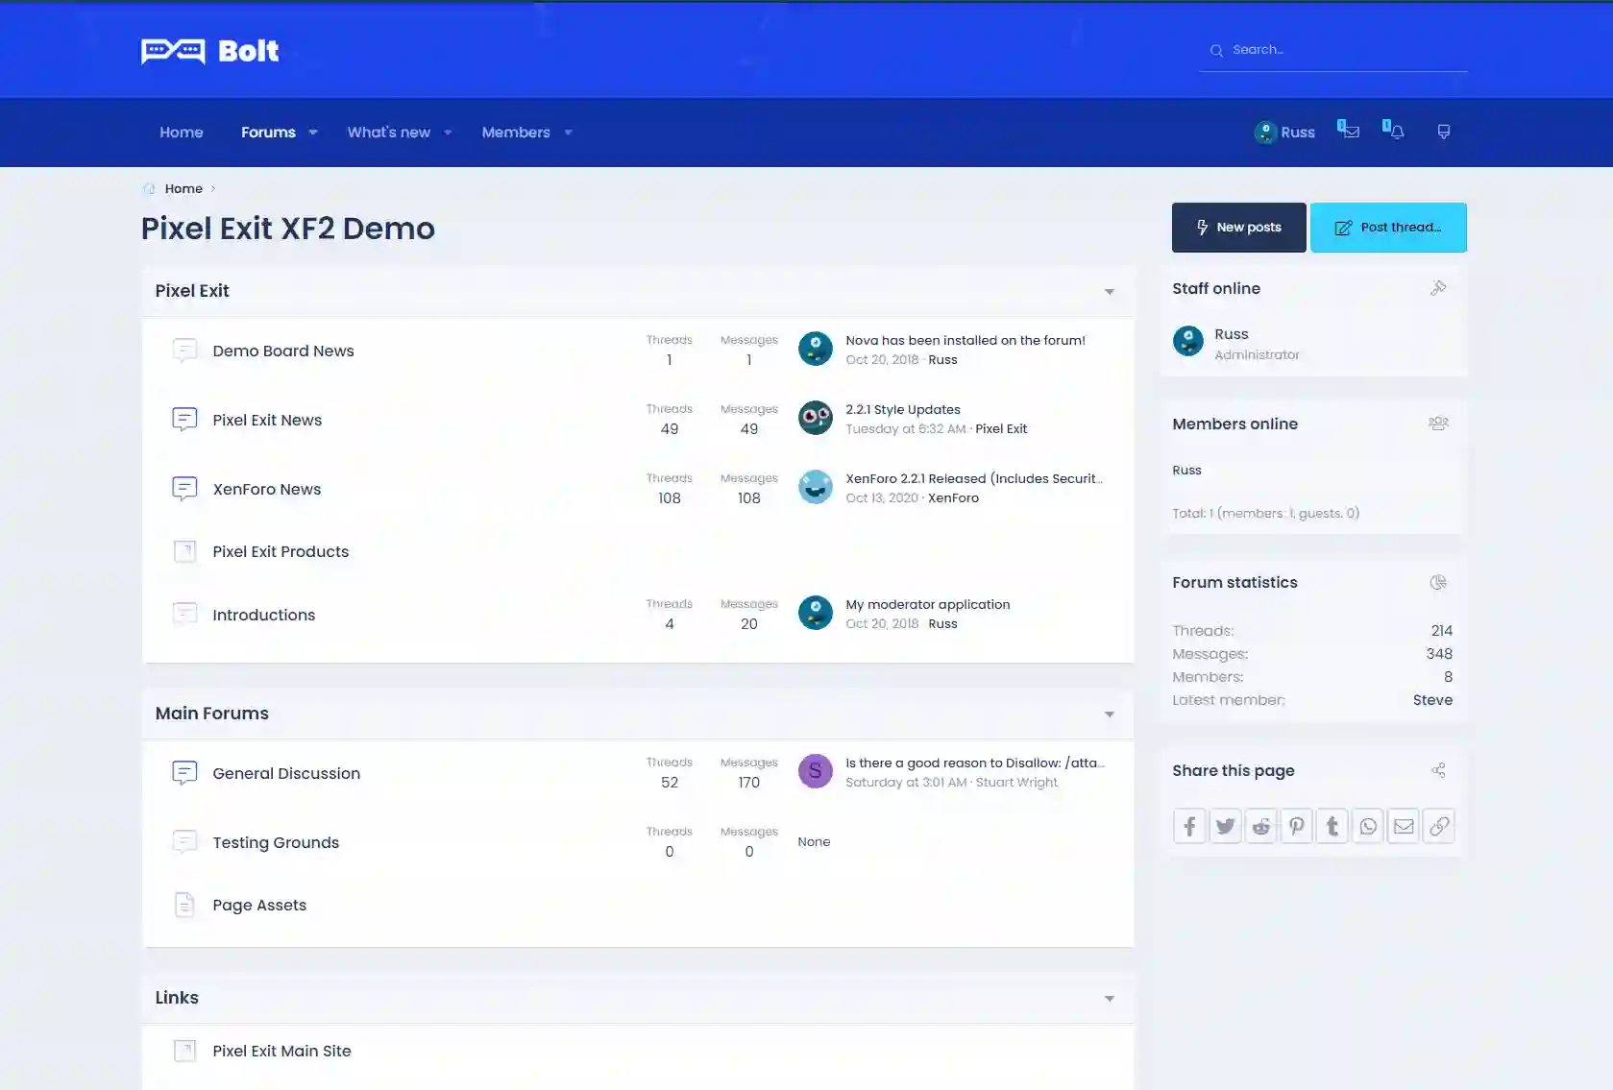This screenshot has width=1613, height=1090.
Task: Collapse the Pixel Exit category
Action: [x=1110, y=292]
